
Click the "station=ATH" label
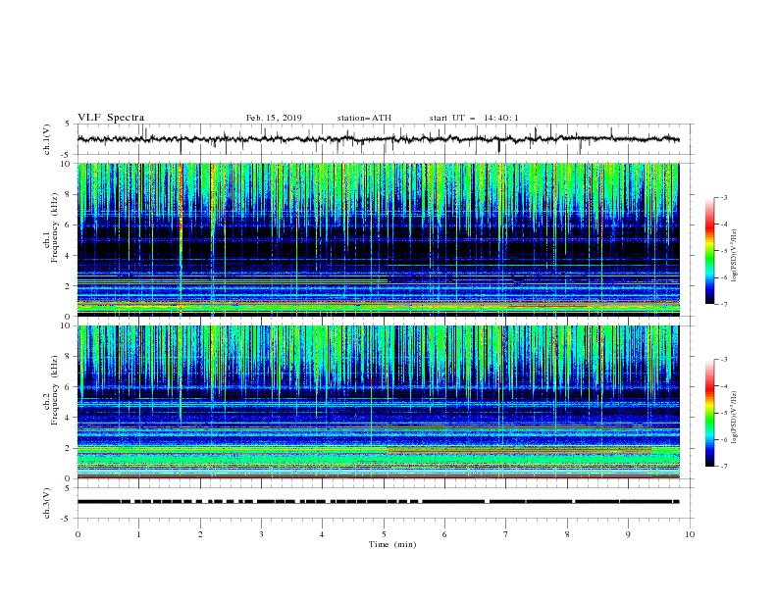[x=364, y=118]
